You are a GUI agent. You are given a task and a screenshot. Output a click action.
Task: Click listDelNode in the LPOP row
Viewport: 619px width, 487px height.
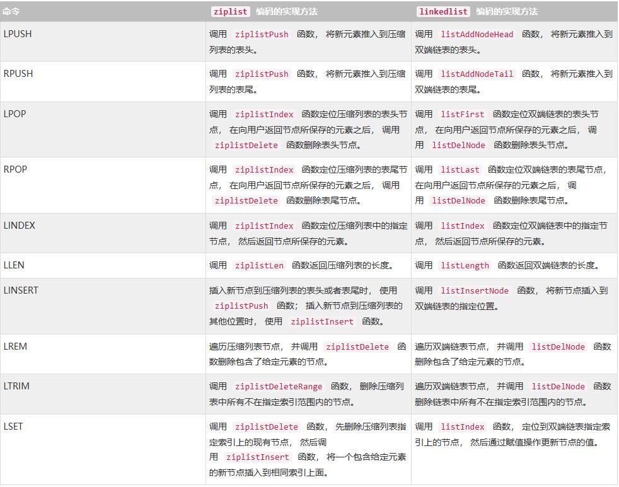click(458, 146)
